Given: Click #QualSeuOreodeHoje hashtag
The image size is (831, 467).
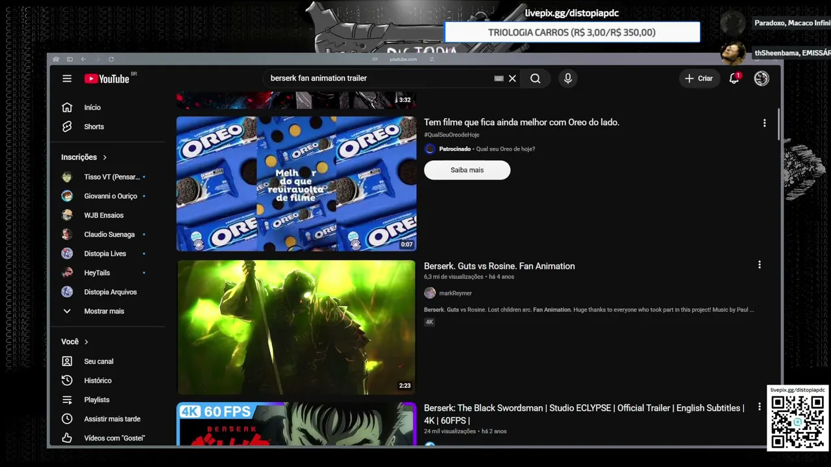Looking at the screenshot, I should click(x=452, y=135).
